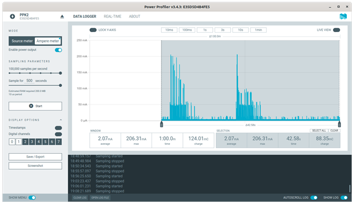Toggle digital channel 3
This screenshot has width=354, height=204.
(x=32, y=142)
